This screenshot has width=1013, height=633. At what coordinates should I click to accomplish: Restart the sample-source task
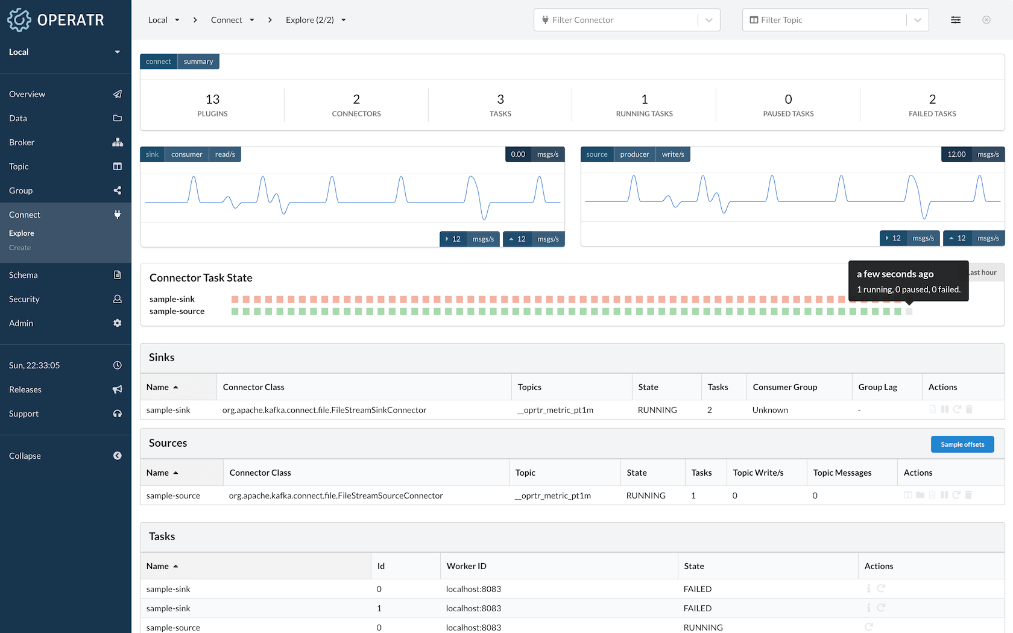tap(869, 627)
